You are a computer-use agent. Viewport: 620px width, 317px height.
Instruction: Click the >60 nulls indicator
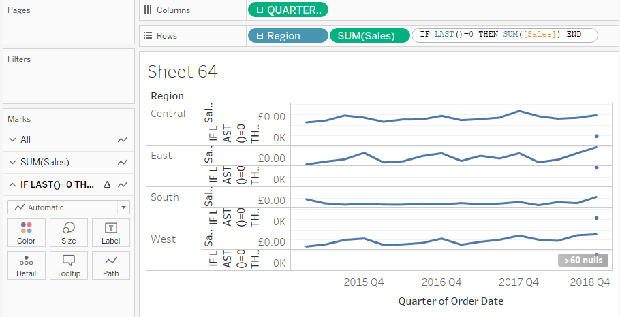(583, 260)
